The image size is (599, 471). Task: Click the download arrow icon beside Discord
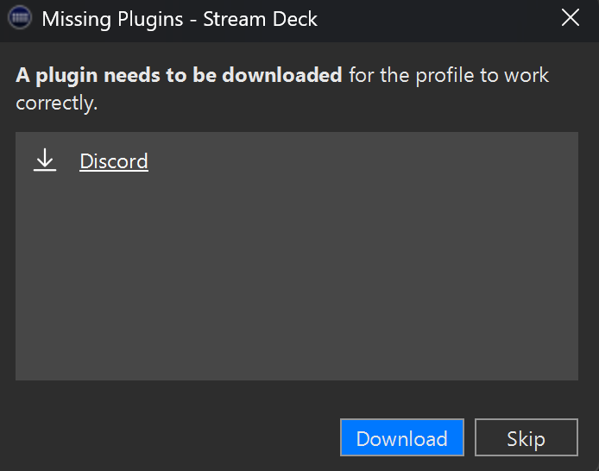click(45, 160)
